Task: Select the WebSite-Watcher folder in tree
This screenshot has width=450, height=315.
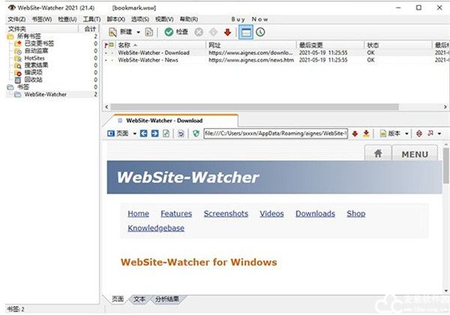Action: coord(45,94)
